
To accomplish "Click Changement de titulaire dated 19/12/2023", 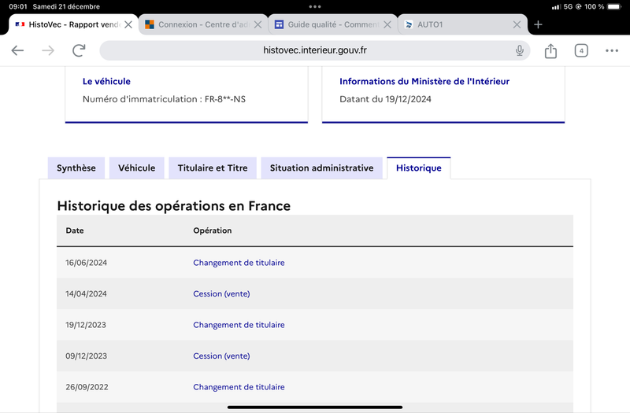I will tap(239, 325).
